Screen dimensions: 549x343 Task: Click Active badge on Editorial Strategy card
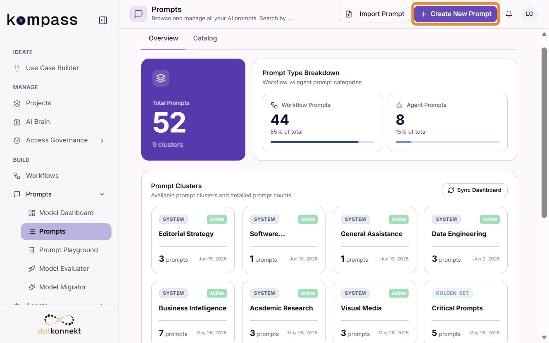[x=217, y=219]
